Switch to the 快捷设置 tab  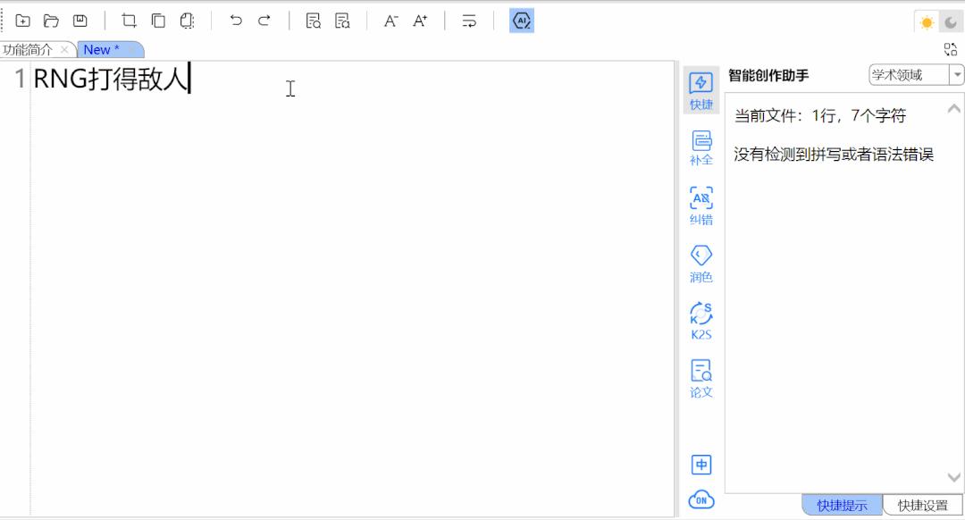click(x=922, y=505)
